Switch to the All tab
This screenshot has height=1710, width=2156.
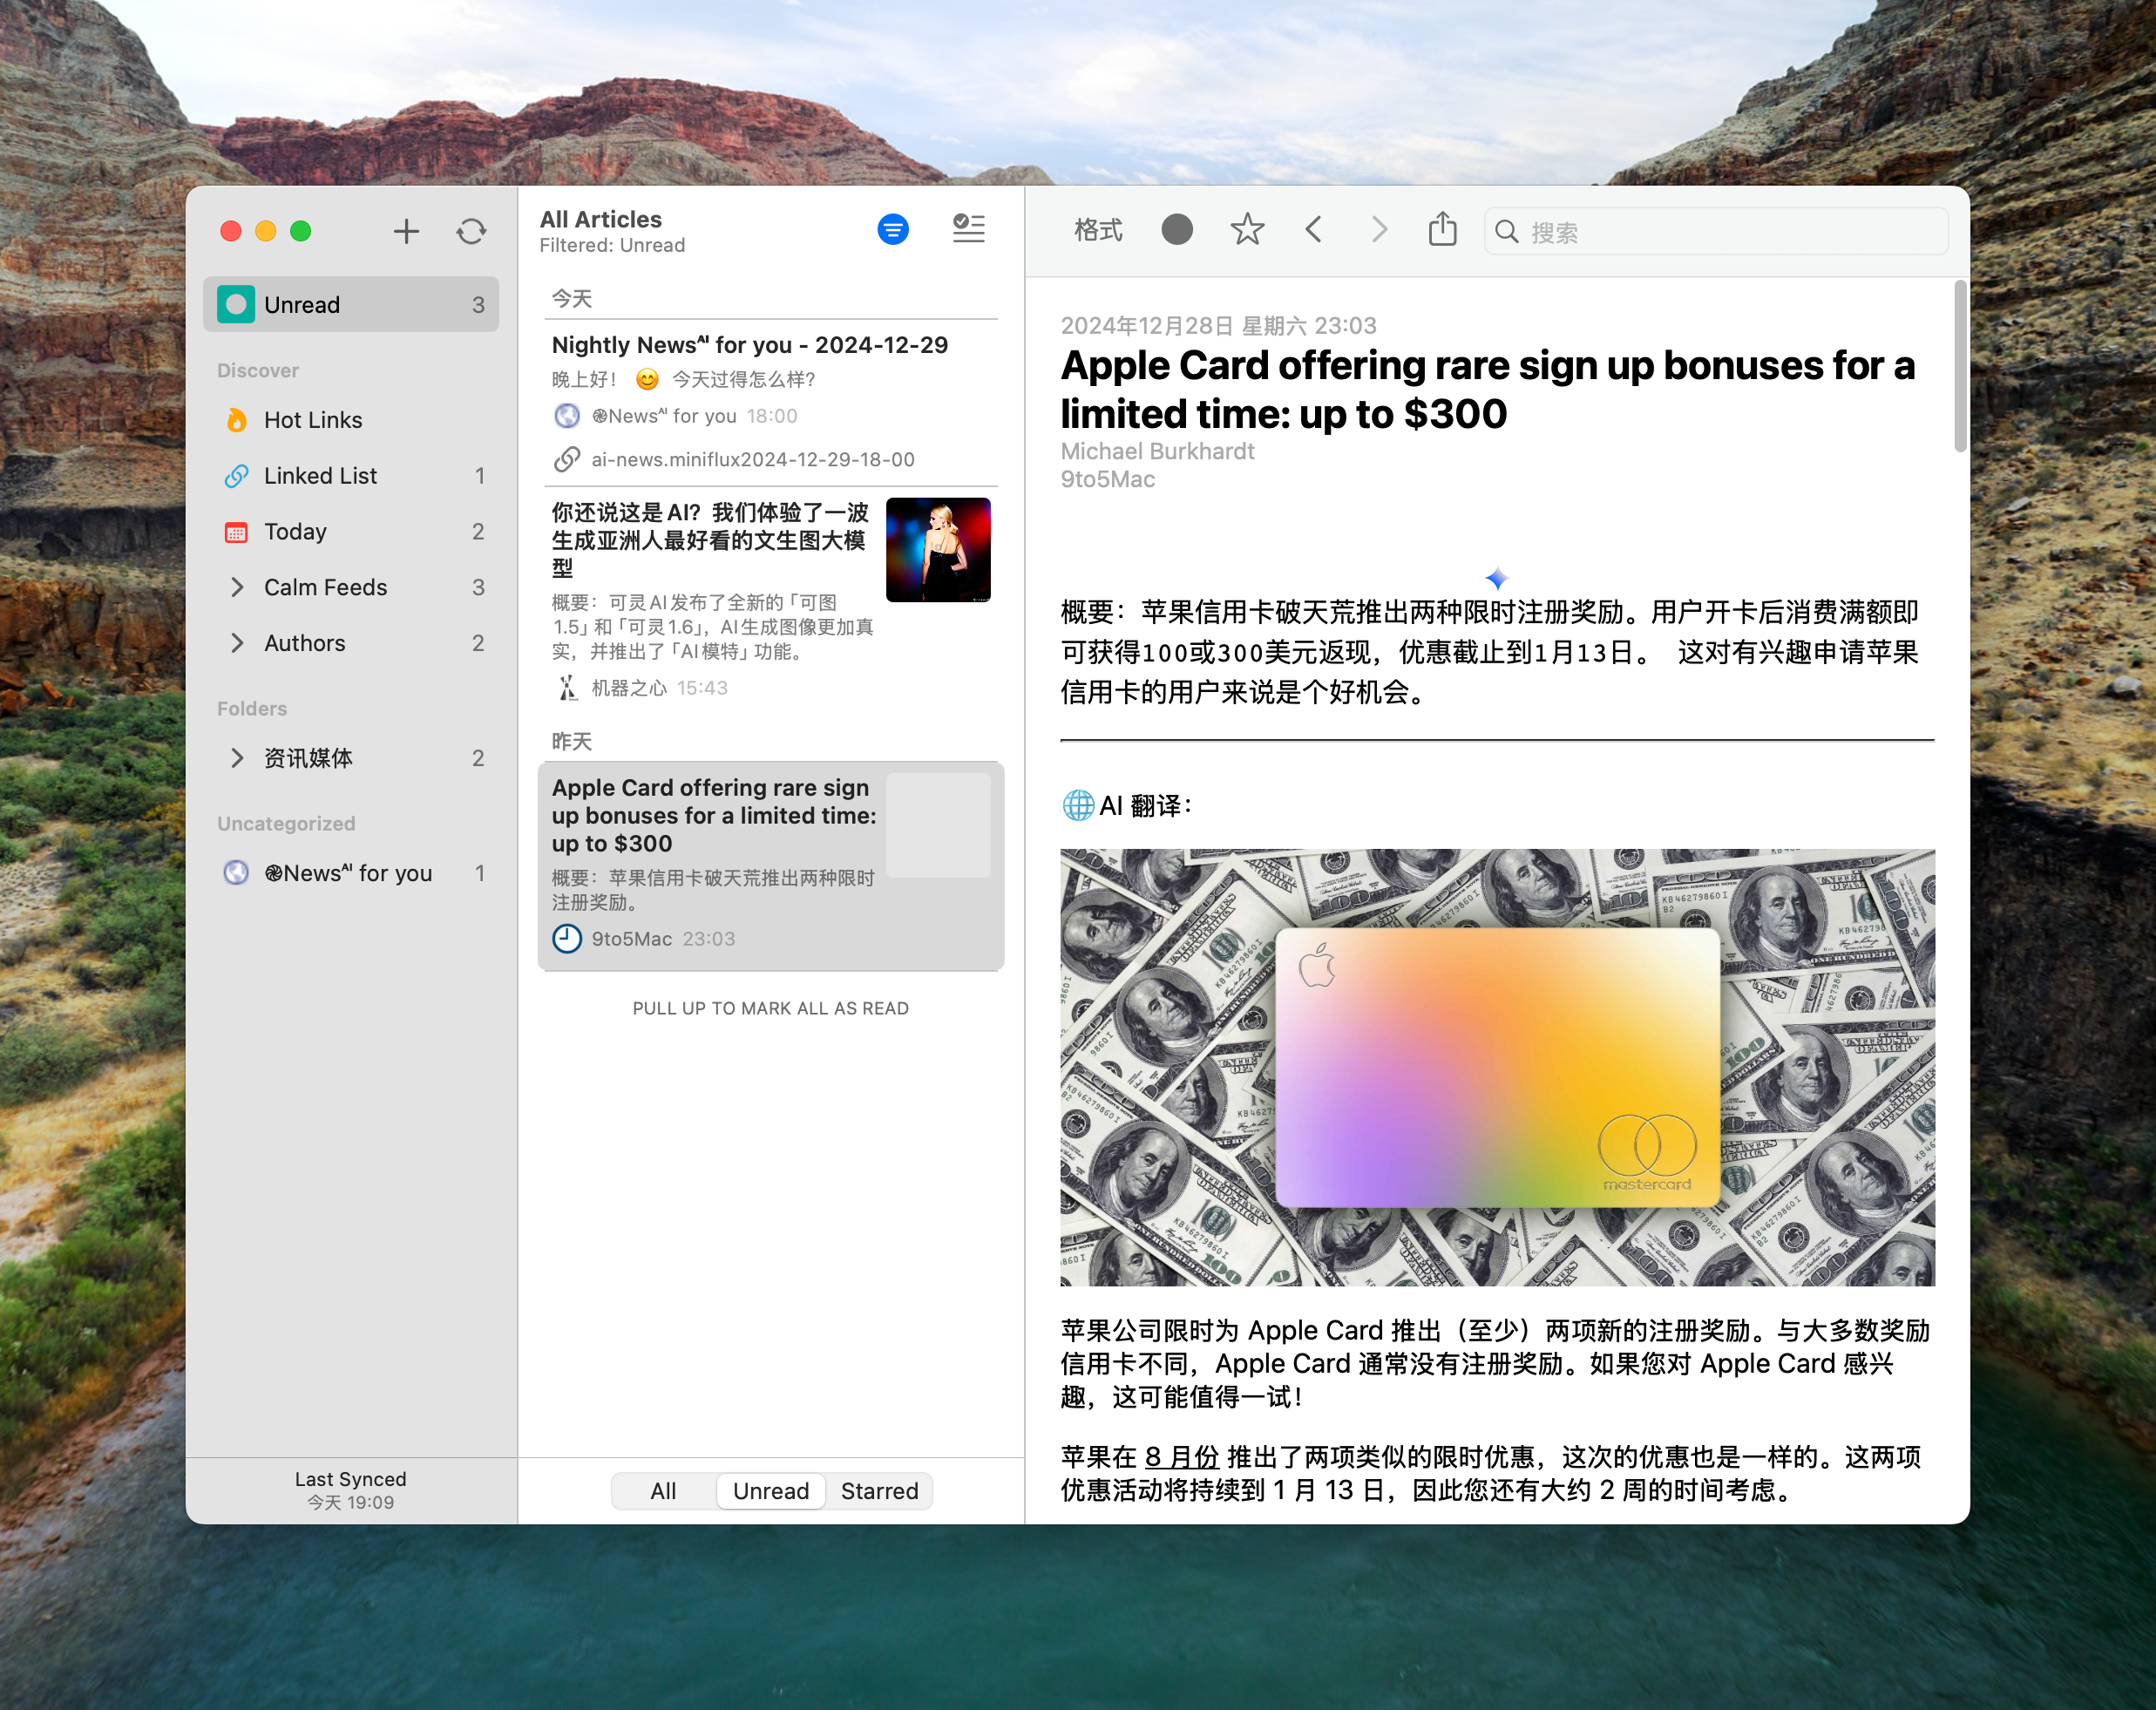point(663,1490)
